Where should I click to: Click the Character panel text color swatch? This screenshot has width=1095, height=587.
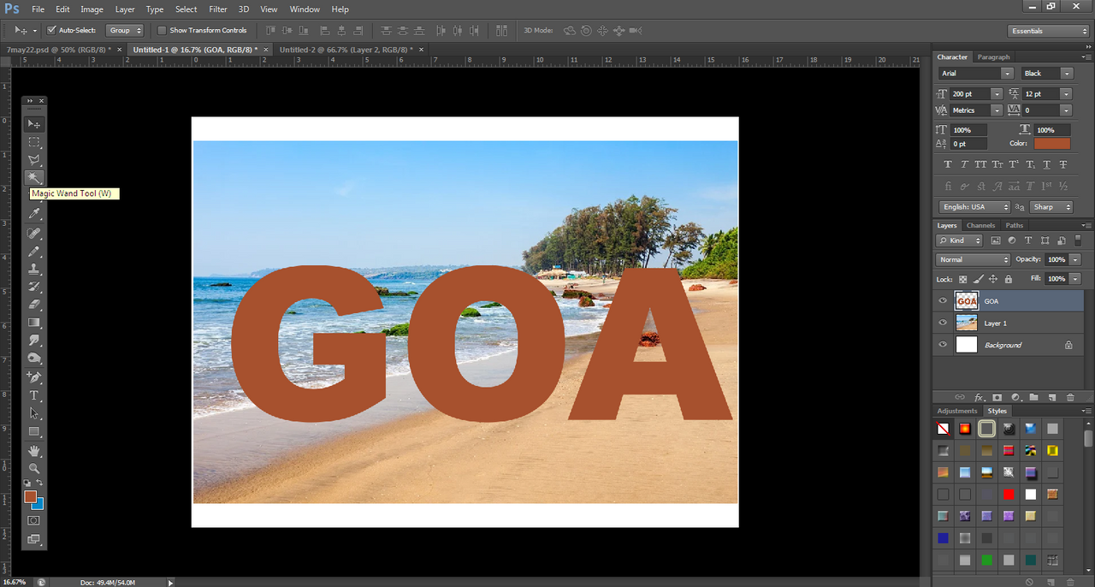[1051, 144]
